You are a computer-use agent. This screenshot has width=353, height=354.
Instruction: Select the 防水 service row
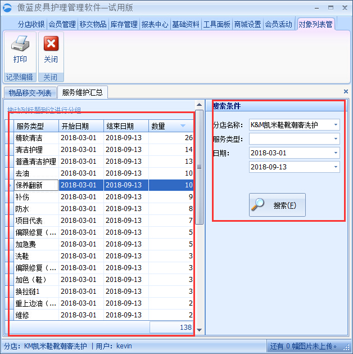(36, 209)
